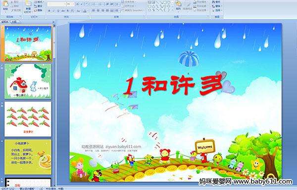Switch to the Slides tab in the slide pane
Viewport: 297px width, 190px height.
click(5, 22)
